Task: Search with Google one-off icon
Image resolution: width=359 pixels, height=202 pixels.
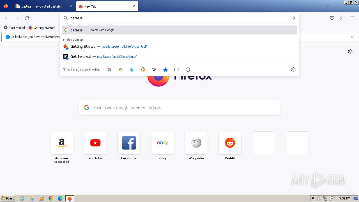Action: click(x=109, y=70)
